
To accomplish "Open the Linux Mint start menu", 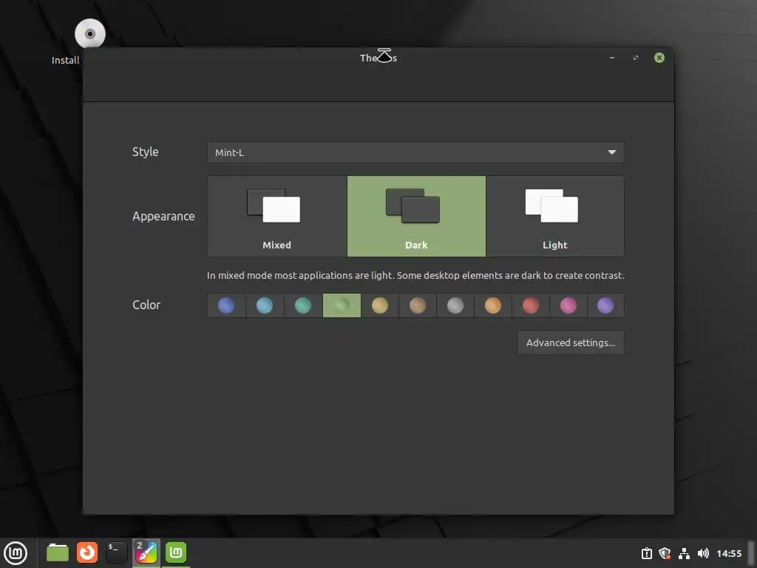I will [16, 552].
